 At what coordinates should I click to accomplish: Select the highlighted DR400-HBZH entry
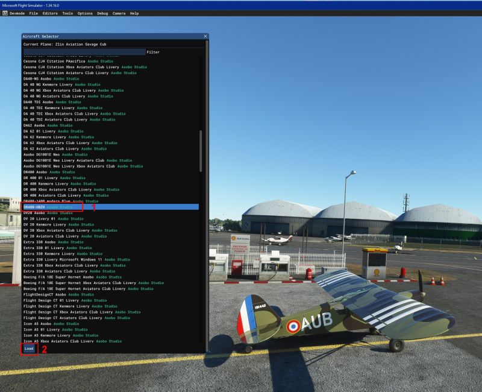click(111, 207)
